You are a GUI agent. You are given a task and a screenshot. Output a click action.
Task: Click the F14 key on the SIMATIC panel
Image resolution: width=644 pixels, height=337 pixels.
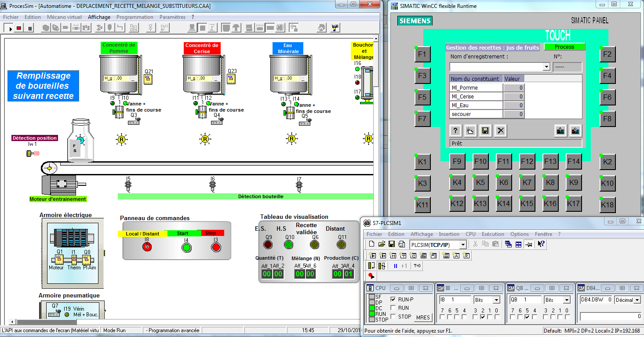point(573,162)
